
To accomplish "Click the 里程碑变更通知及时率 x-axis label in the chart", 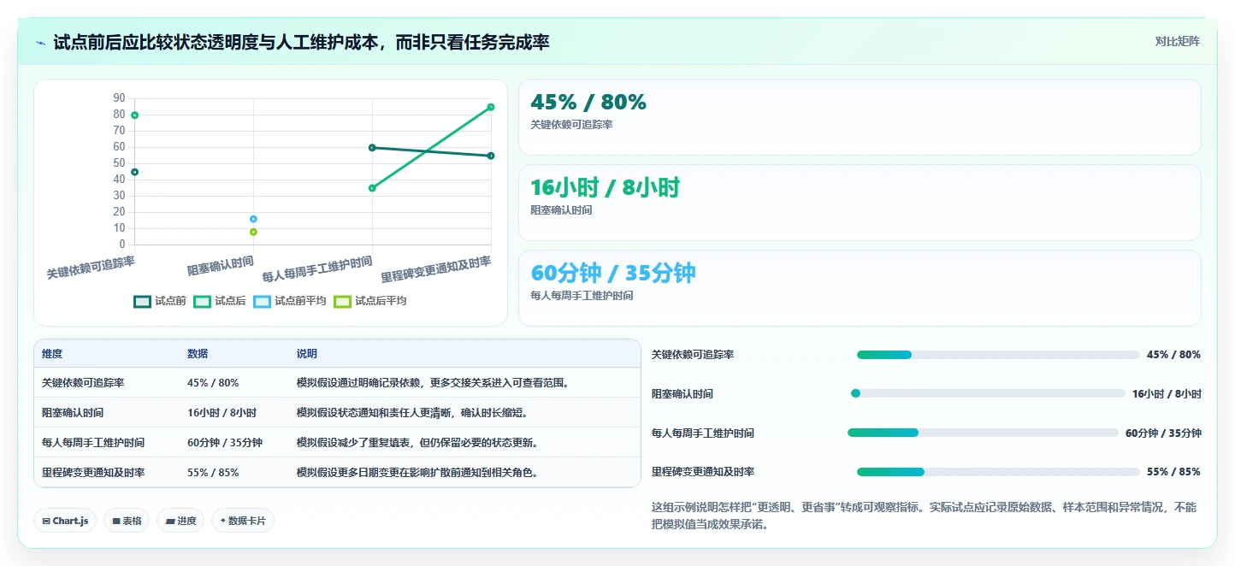I will (x=436, y=269).
